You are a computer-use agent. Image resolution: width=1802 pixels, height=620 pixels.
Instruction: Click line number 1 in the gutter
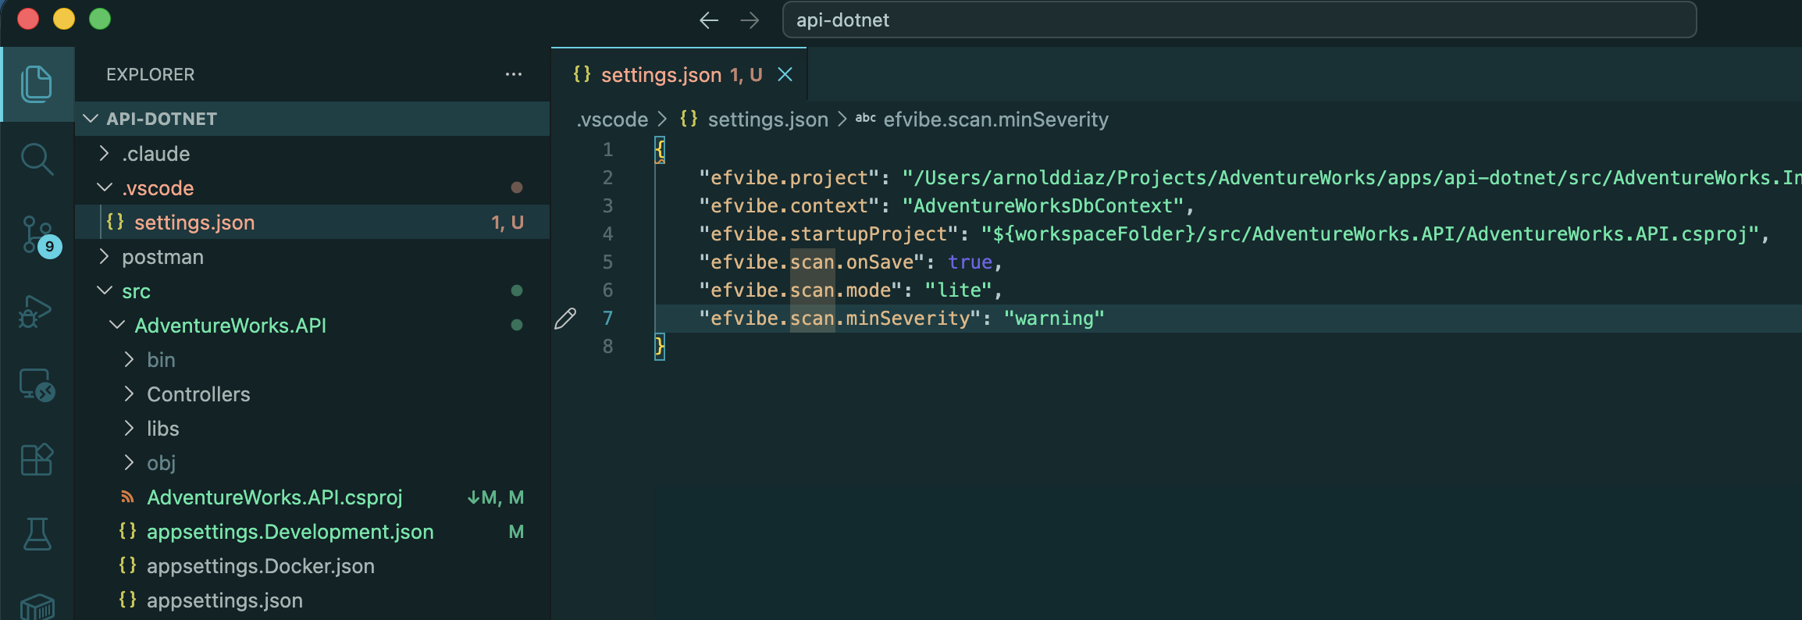607,150
